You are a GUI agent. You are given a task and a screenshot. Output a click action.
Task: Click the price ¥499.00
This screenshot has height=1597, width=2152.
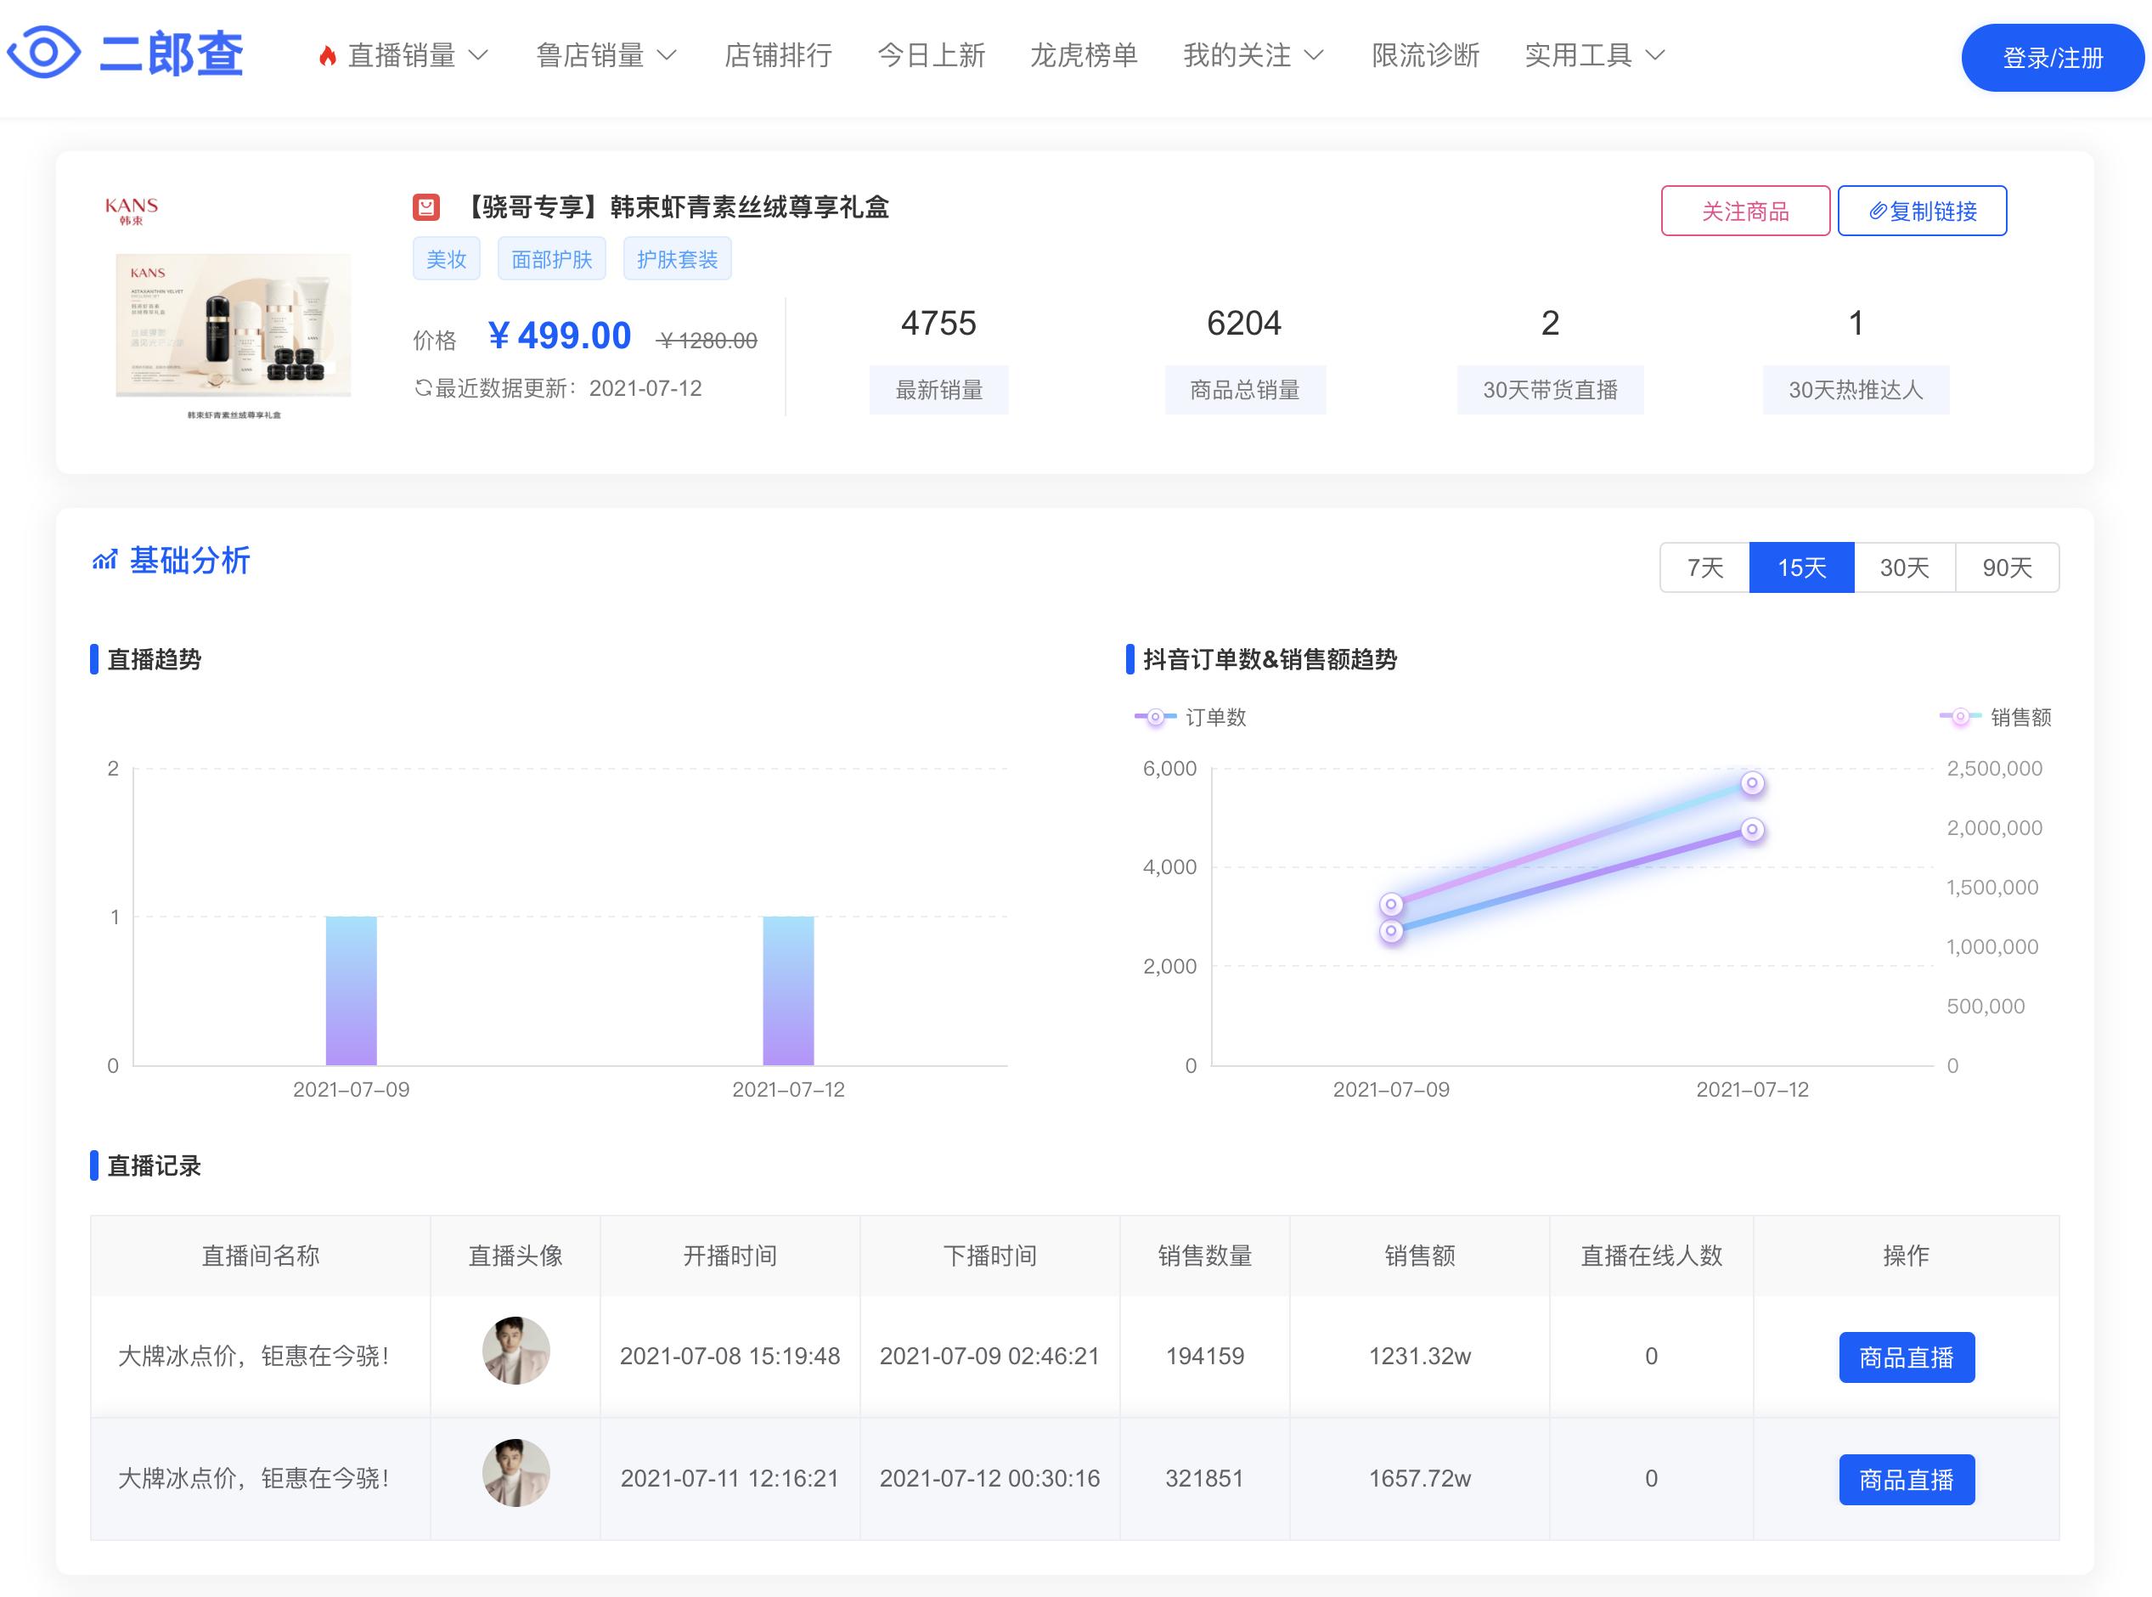click(560, 336)
